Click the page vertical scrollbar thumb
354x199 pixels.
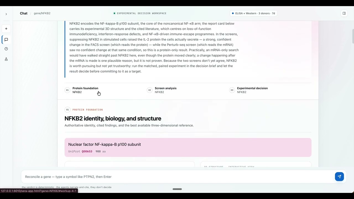[x=353, y=36]
